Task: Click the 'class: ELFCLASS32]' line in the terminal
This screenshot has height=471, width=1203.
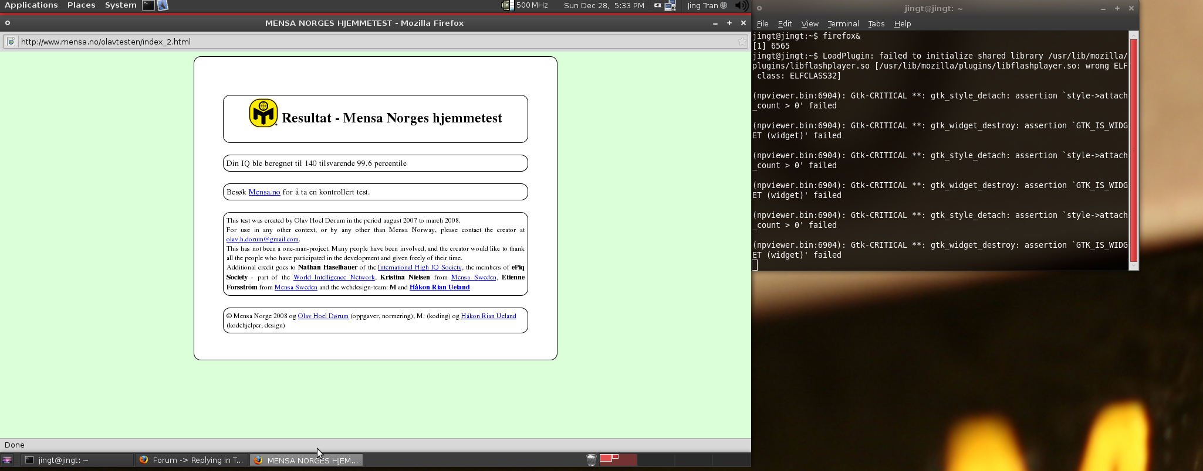Action: click(x=799, y=76)
